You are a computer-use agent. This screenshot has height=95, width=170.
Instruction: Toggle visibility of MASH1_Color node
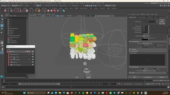[33, 54]
